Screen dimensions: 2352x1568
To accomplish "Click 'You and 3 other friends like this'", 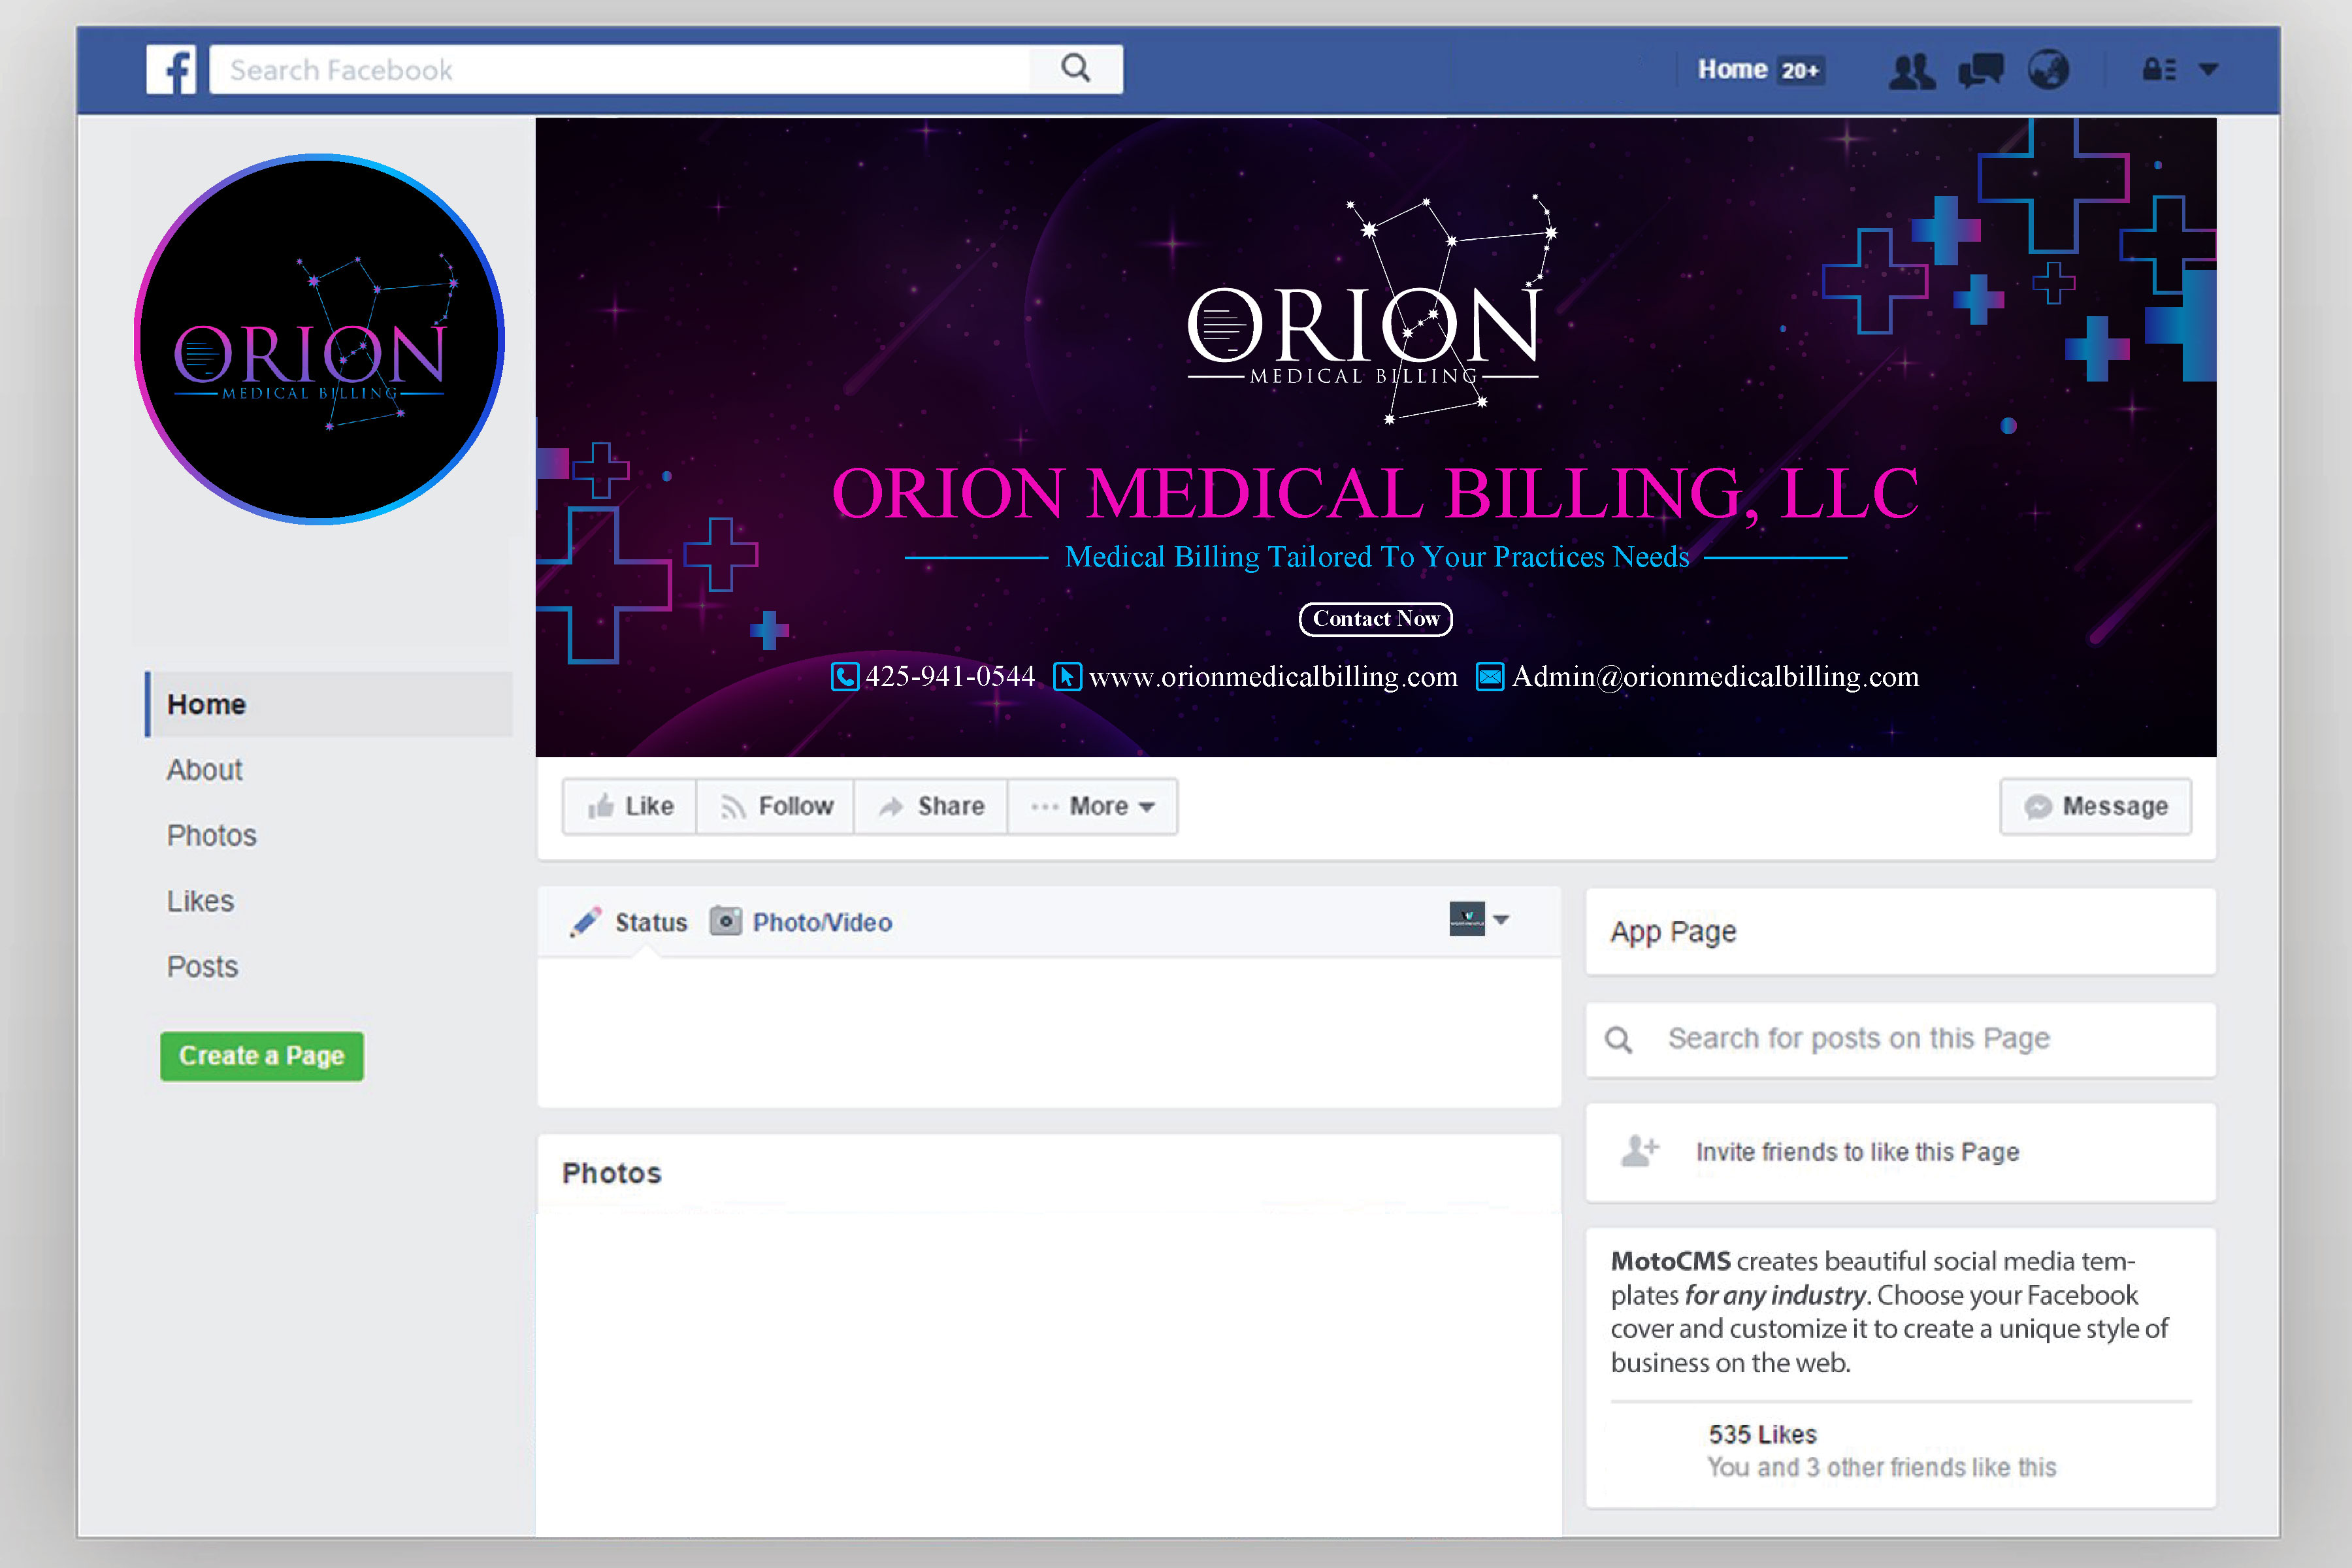I will click(1882, 1467).
